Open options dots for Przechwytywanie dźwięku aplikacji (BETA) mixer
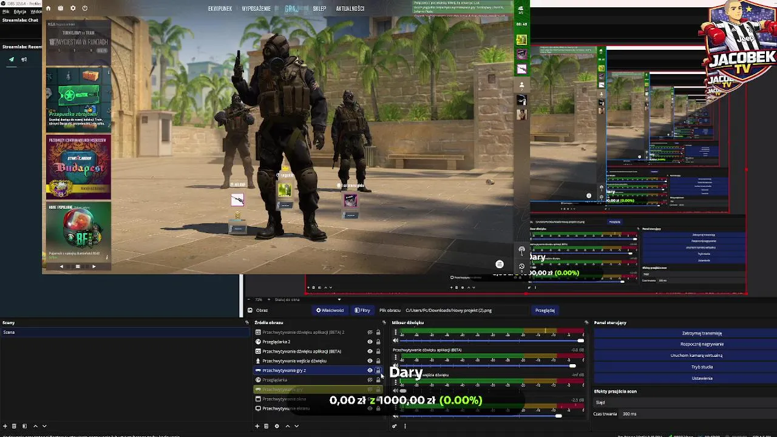Viewport: 777px width, 437px height. 396,357
